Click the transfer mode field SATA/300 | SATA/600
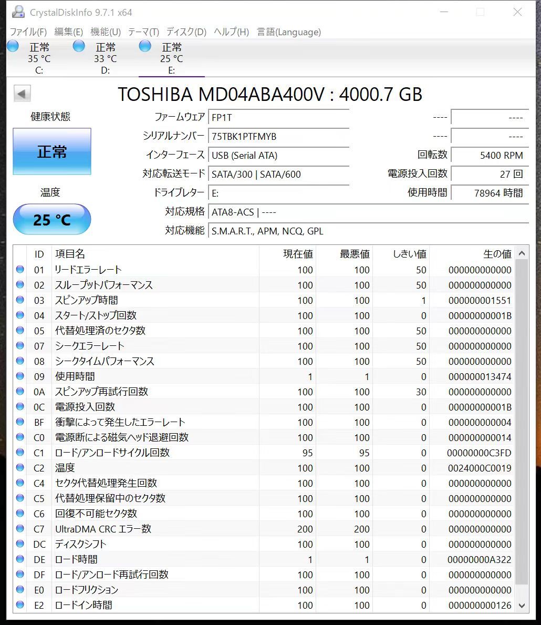The height and width of the screenshot is (625, 541). [279, 174]
